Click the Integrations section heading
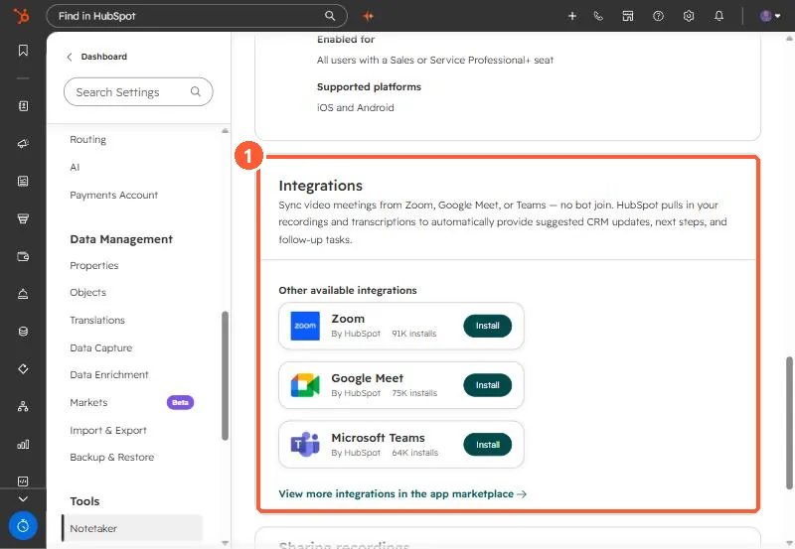Image resolution: width=795 pixels, height=549 pixels. (320, 186)
